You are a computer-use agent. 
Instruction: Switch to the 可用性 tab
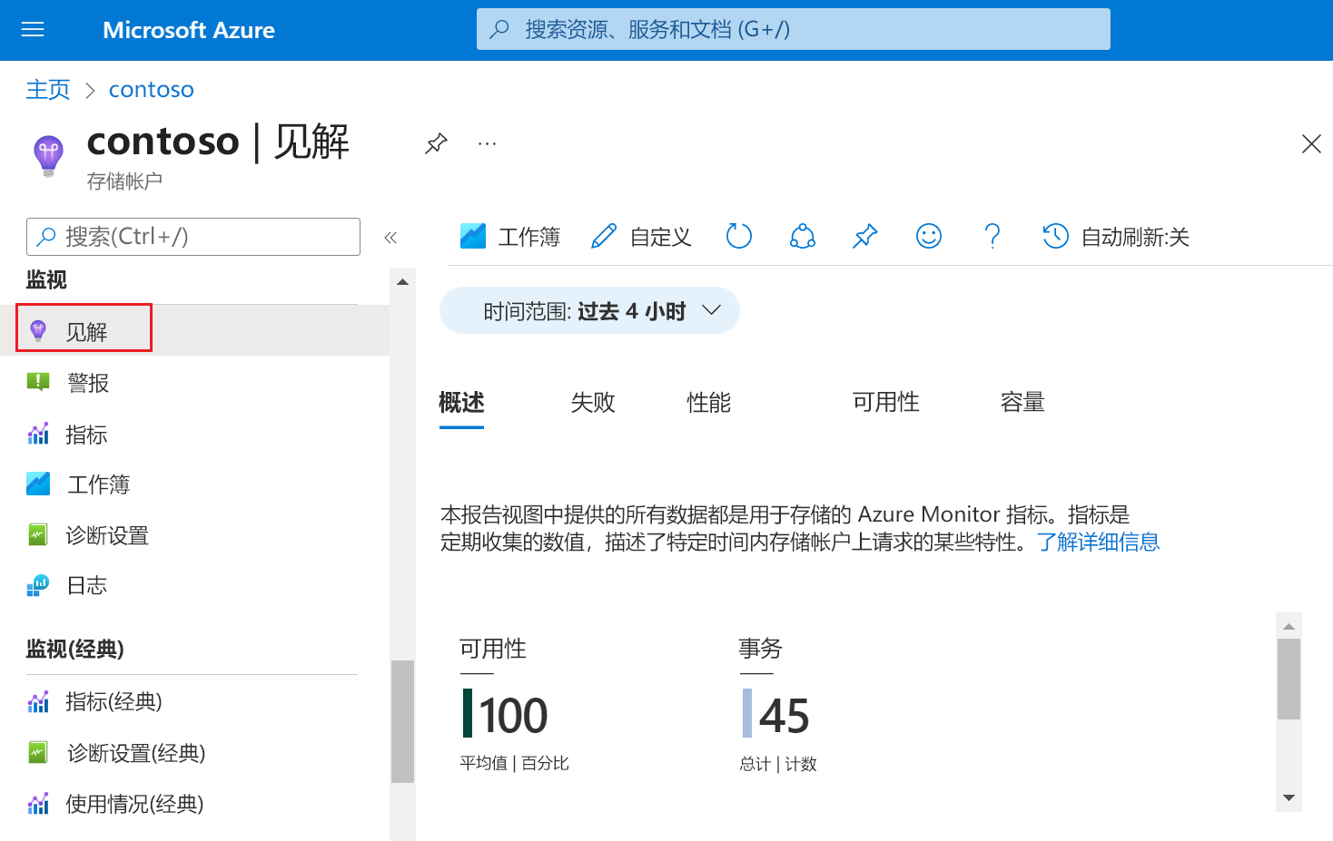885,402
